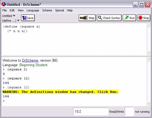Image resolution: width=152 pixels, height=118 pixels.
Task: Click the empty prompt at bottom of interactions
Action: pos(4,101)
